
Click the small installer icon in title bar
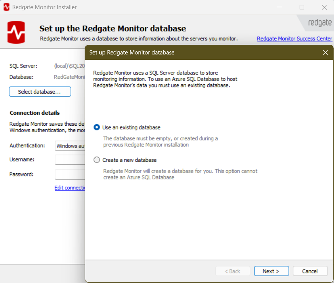(7, 7)
